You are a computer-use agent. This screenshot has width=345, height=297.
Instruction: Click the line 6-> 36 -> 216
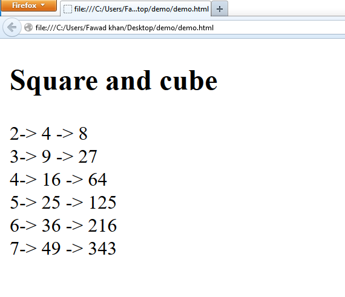tap(64, 226)
